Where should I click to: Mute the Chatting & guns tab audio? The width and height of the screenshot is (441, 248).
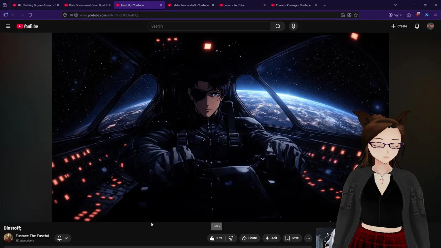tap(19, 5)
